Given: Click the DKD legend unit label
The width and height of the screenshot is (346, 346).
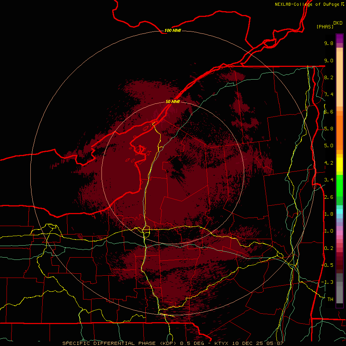Looking at the screenshot, I should (338, 23).
